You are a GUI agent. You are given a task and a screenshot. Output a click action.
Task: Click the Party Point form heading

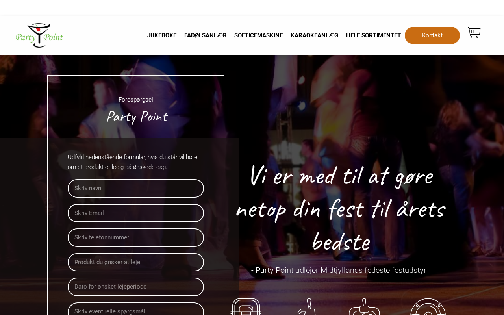pos(137,117)
